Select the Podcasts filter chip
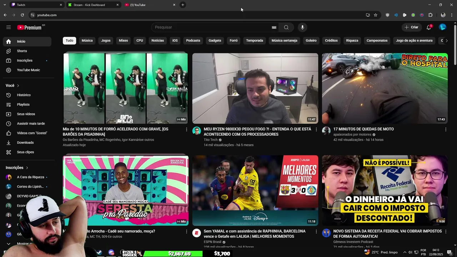This screenshot has width=457, height=257. point(193,41)
